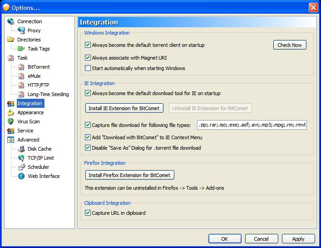Screen dimensions: 321x248
Task: Close the Options dialog
Action: [313, 8]
